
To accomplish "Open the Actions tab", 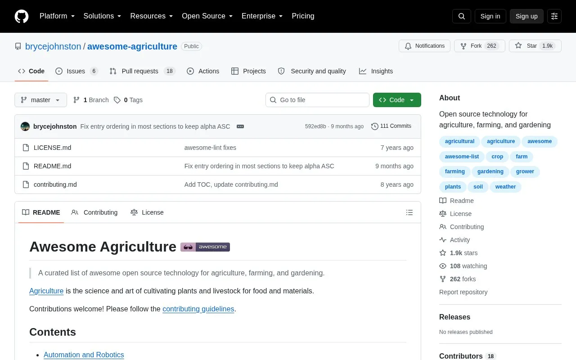I will pos(203,71).
